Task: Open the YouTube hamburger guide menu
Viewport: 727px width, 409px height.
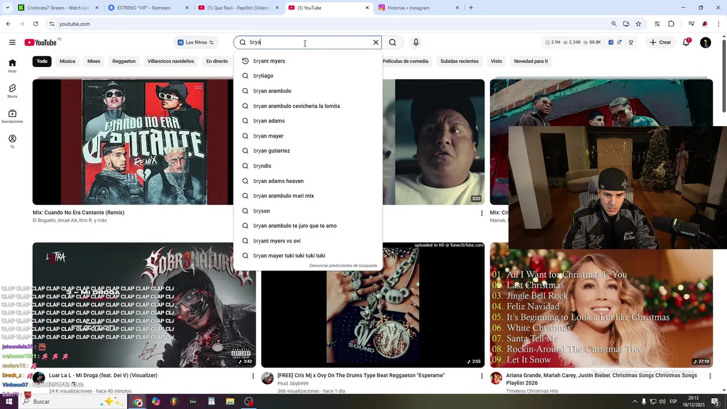Action: coord(12,43)
